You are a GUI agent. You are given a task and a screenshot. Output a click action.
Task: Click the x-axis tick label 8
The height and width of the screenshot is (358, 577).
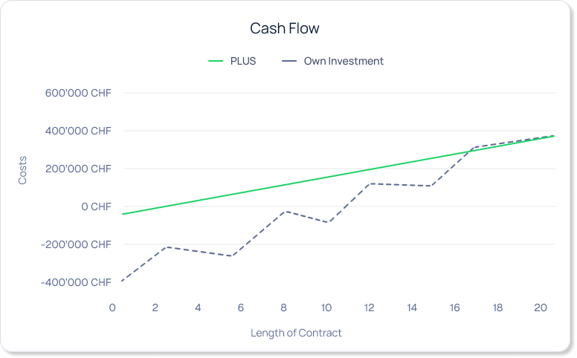[x=283, y=307]
